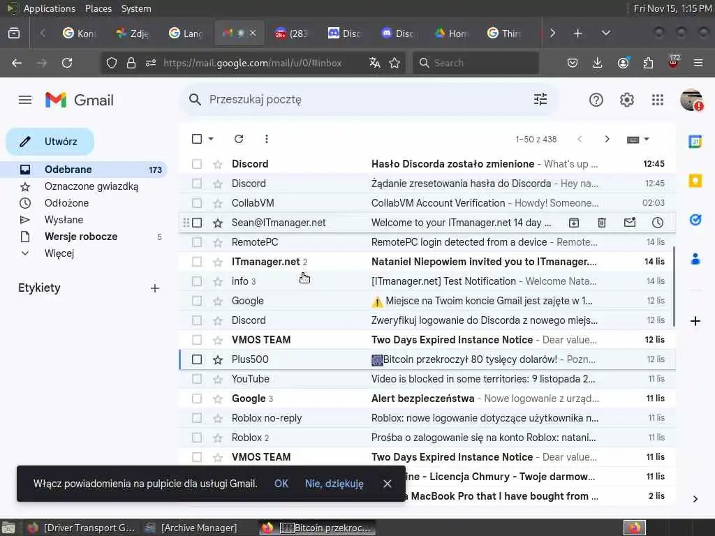
Task: Create a new label with plus icon
Action: click(x=155, y=288)
